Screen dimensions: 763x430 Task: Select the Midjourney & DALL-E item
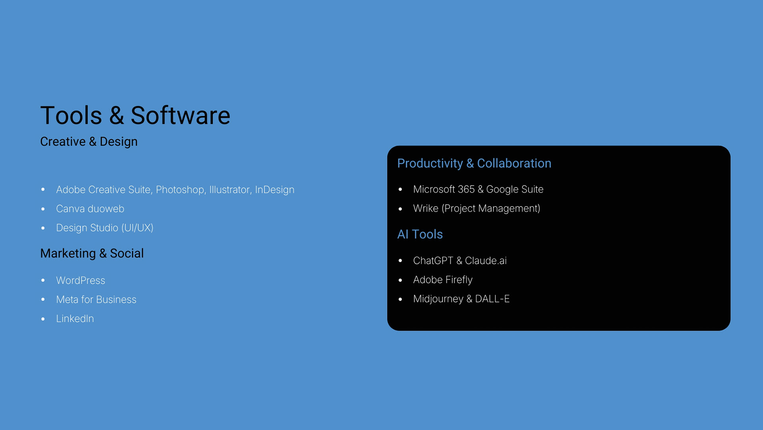point(461,299)
